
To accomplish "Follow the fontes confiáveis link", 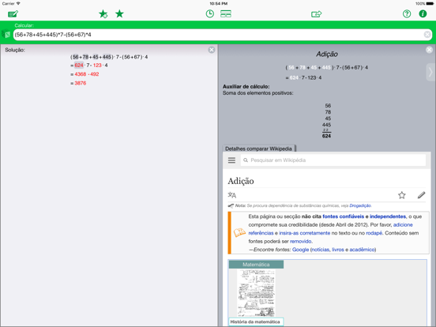I will pyautogui.click(x=343, y=216).
